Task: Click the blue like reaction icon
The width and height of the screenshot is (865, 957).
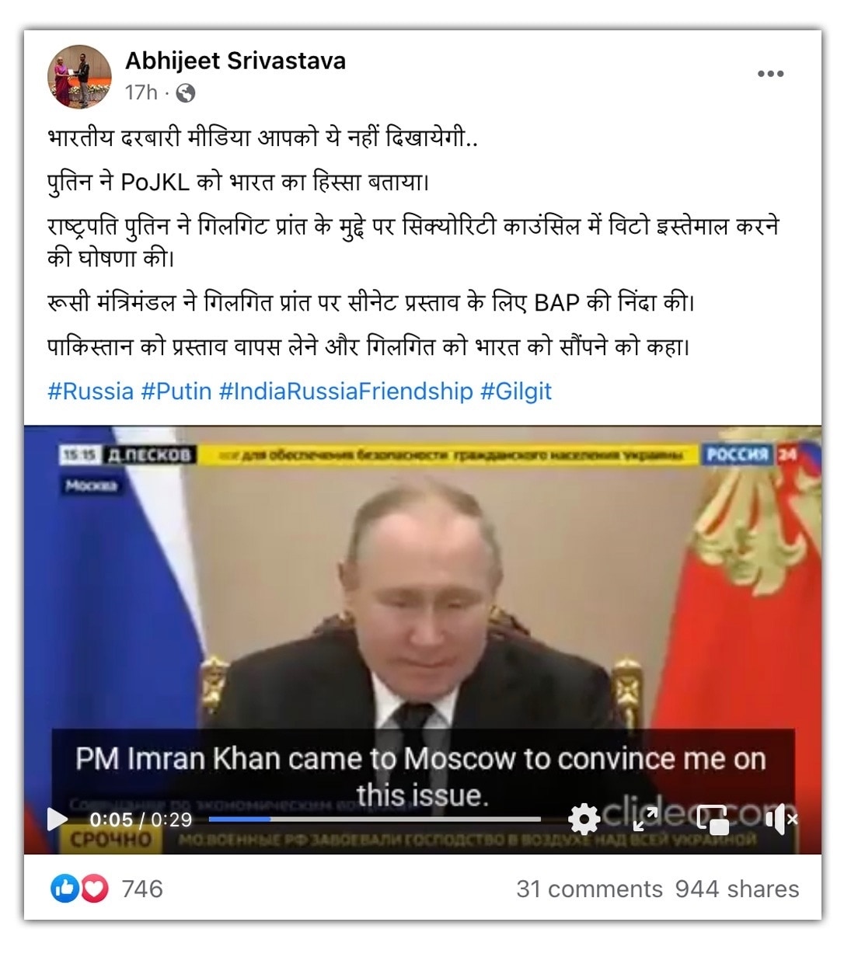Action: pyautogui.click(x=64, y=889)
